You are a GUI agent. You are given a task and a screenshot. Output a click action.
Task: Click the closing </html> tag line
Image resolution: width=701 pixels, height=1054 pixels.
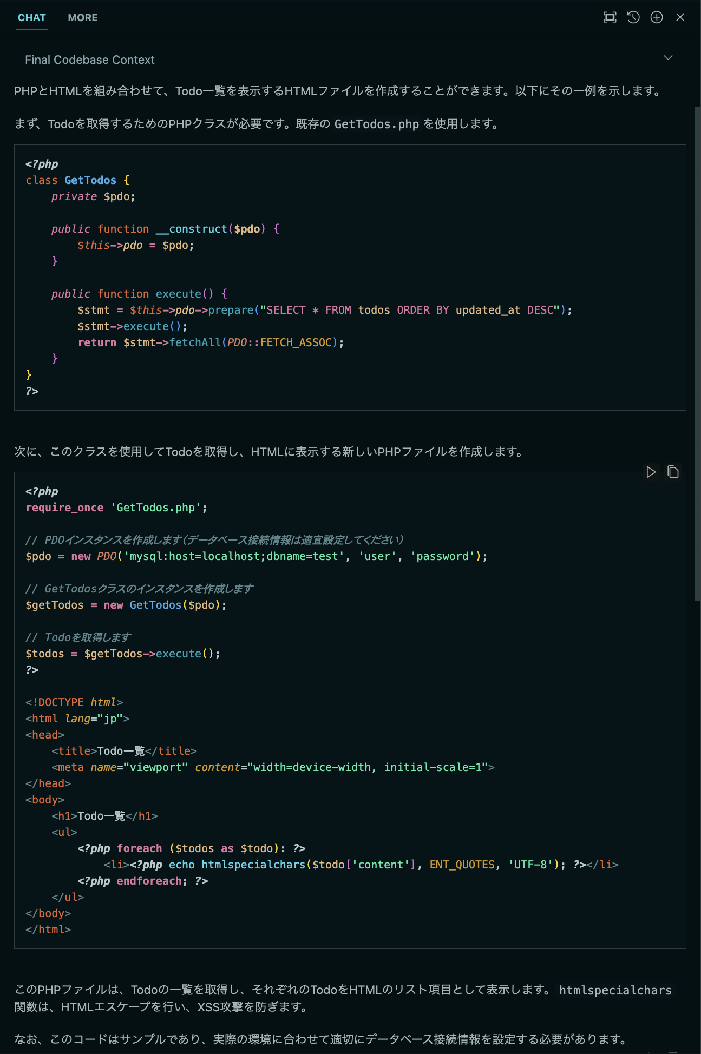pyautogui.click(x=48, y=930)
